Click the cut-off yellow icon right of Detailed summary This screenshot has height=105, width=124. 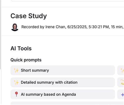click(122, 82)
